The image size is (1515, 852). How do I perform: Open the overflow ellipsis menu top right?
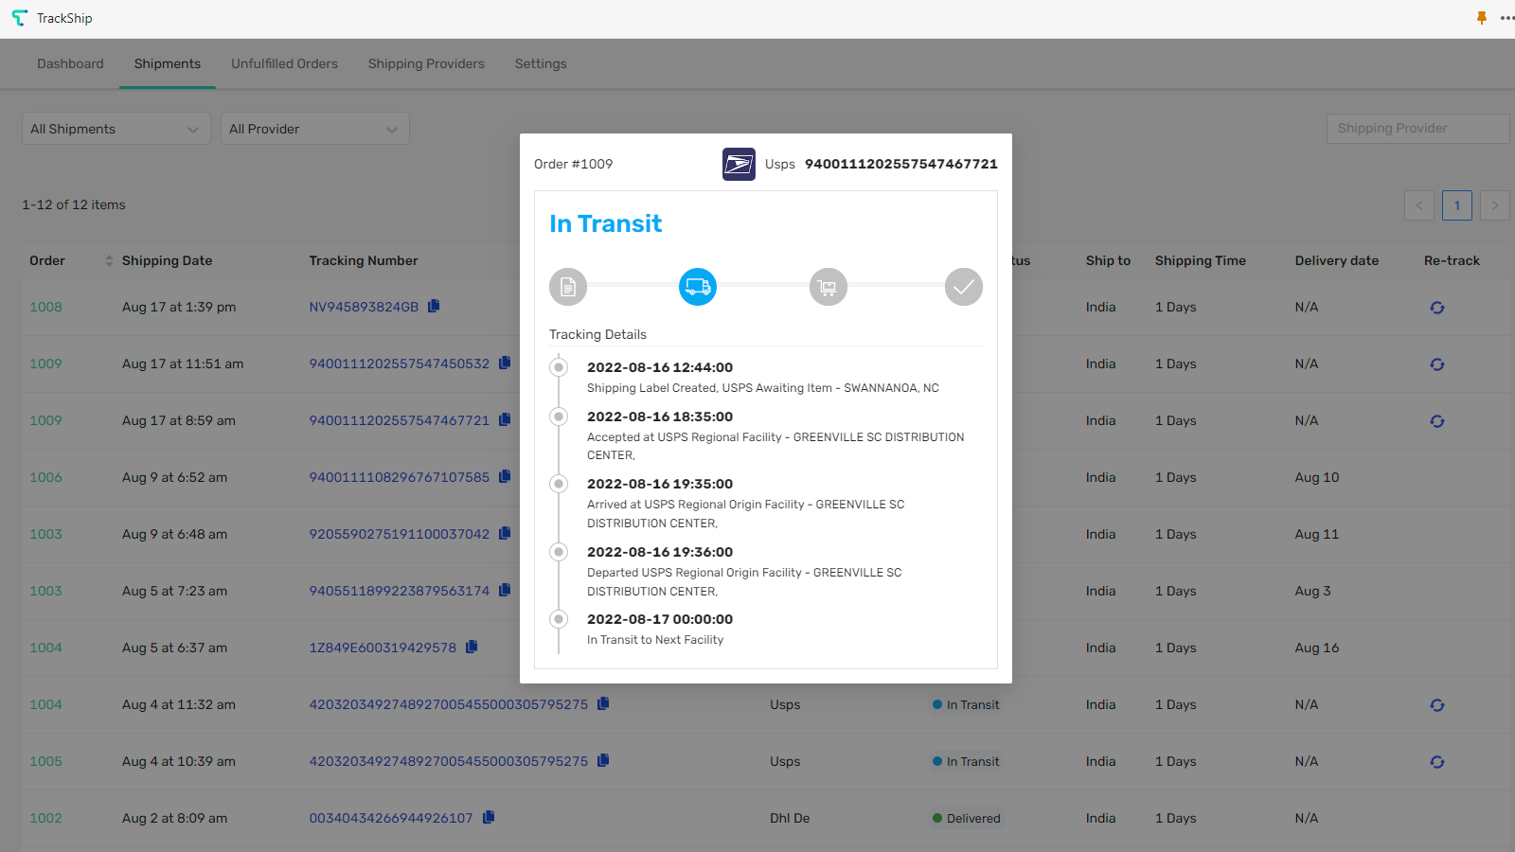coord(1506,18)
